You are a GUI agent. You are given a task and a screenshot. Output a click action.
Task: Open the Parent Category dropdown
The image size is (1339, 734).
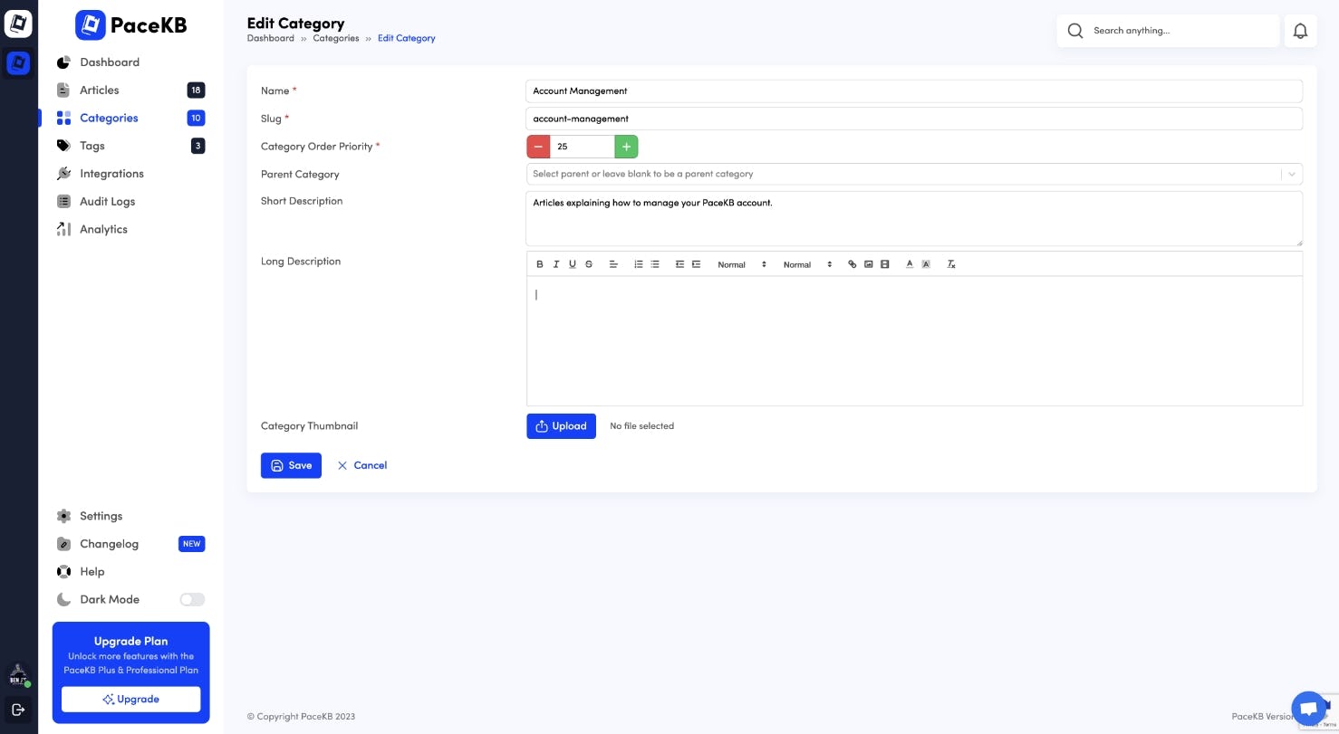pyautogui.click(x=912, y=174)
